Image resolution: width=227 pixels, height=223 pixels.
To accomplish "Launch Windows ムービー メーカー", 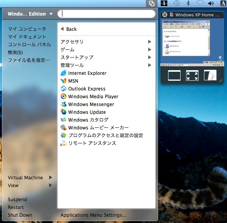I will (94, 127).
